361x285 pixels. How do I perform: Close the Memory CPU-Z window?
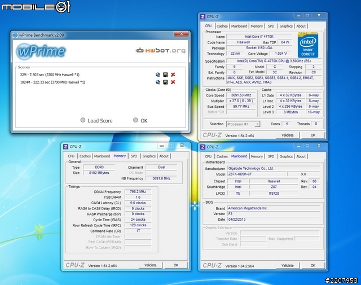pos(182,146)
